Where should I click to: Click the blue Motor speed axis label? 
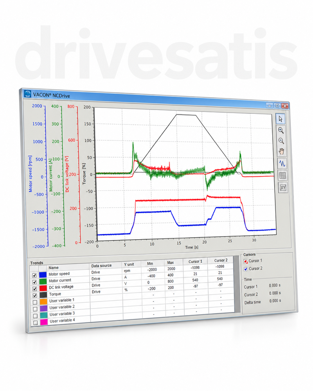point(30,174)
